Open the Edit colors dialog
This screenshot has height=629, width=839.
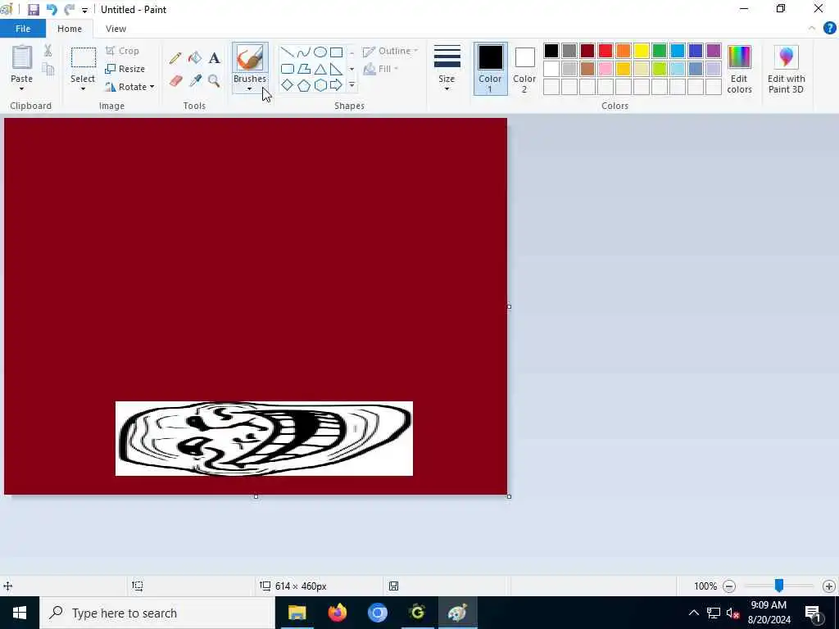pos(740,70)
